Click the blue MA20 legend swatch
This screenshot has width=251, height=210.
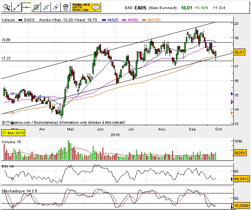104,20
